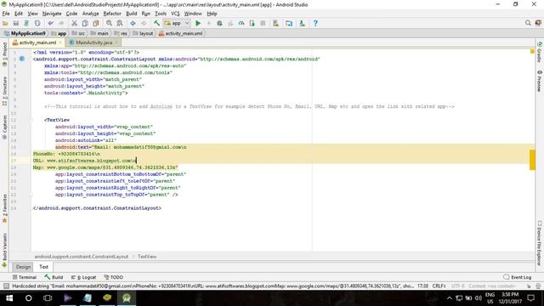
Task: Open the Device File Explorer side panel
Action: coord(540,243)
